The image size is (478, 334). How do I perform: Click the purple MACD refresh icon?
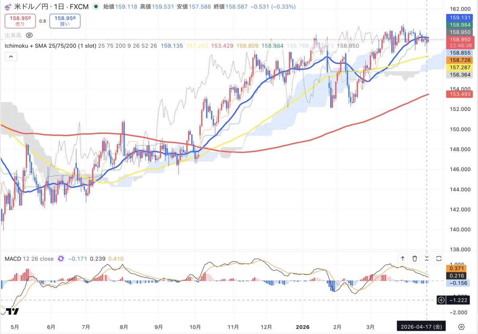pyautogui.click(x=61, y=259)
